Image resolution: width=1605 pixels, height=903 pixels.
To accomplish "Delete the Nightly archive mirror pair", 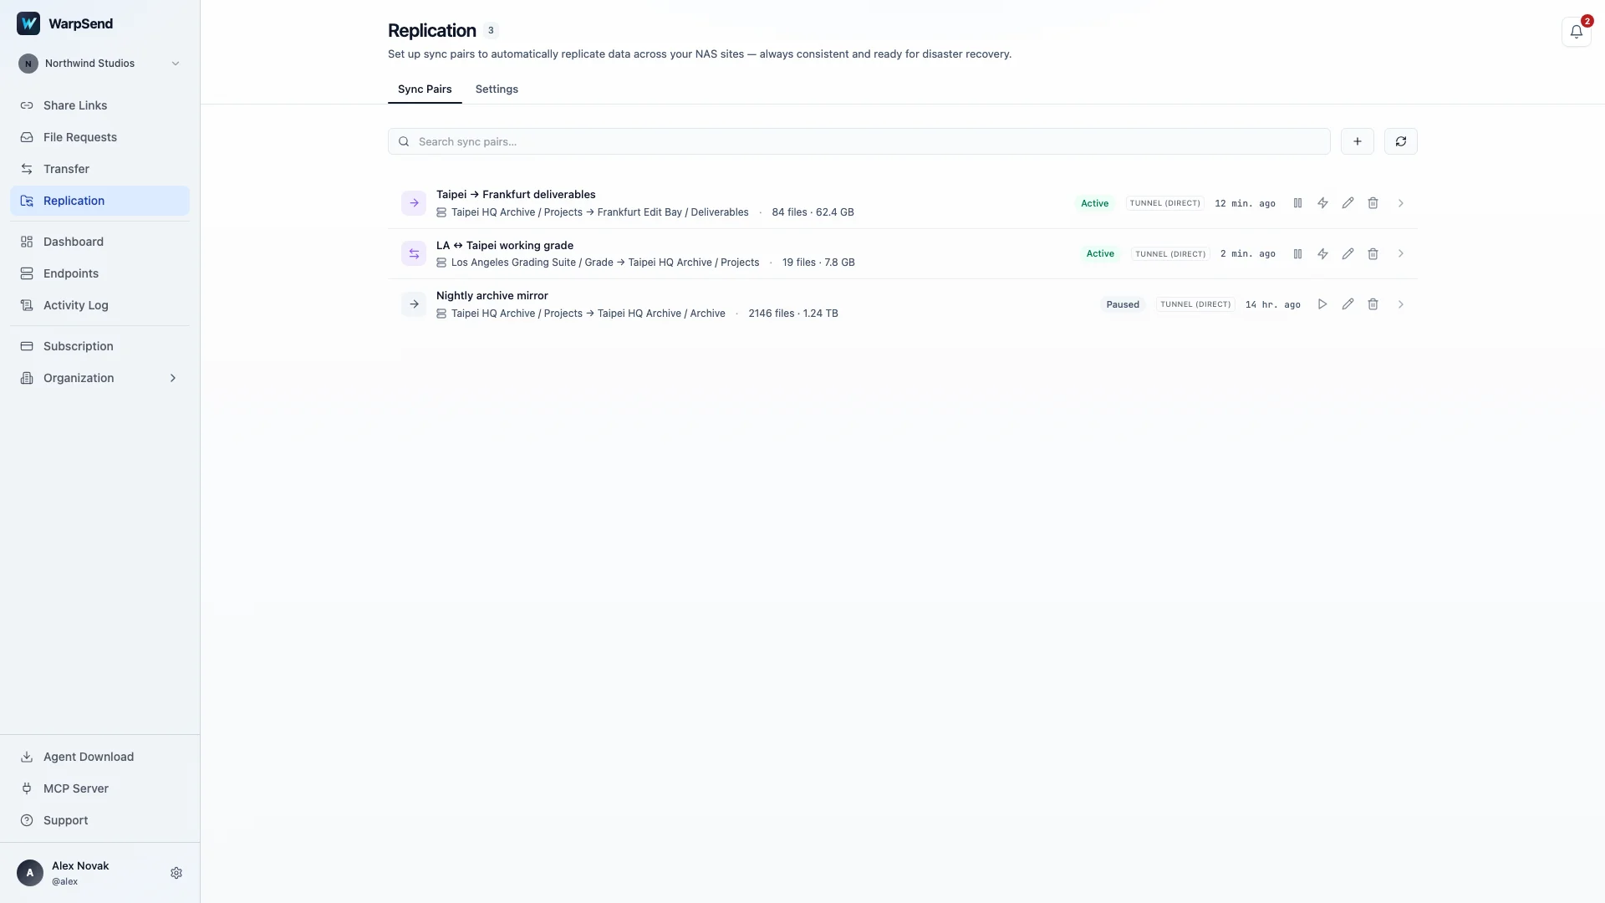I will click(x=1373, y=304).
